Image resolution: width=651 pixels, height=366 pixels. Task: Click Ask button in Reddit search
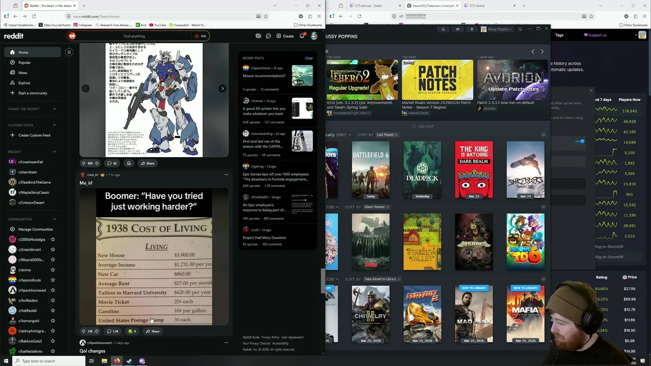click(x=200, y=36)
